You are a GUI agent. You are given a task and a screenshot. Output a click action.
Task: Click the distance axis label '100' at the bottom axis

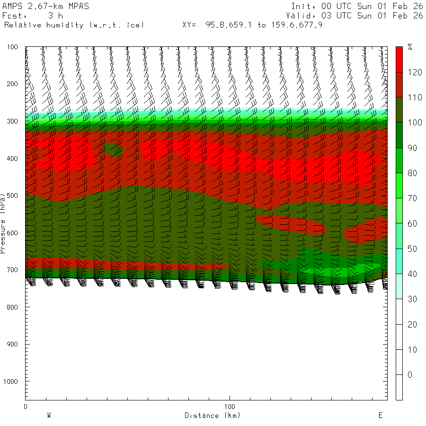pos(230,407)
